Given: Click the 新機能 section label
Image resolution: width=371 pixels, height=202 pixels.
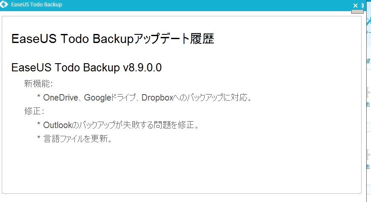Looking at the screenshot, I should (x=38, y=83).
